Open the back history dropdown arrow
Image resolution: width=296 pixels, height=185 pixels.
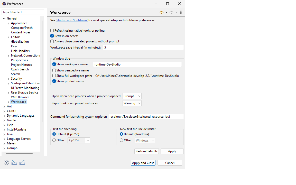tap(166, 12)
